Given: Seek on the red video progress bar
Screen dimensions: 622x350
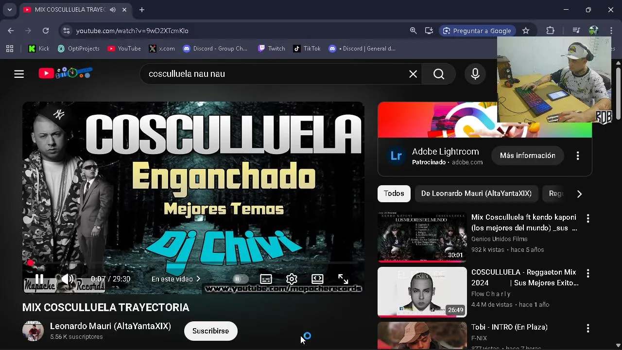Looking at the screenshot, I should pyautogui.click(x=193, y=263).
